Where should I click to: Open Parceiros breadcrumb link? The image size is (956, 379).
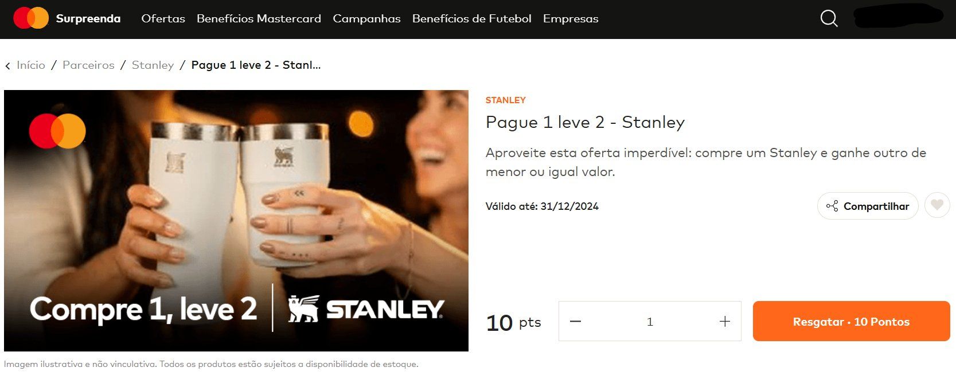(88, 65)
